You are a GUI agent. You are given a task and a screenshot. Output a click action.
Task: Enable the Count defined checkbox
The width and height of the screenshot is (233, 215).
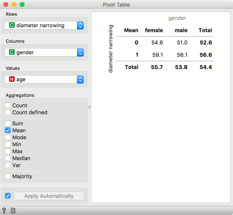pyautogui.click(x=8, y=112)
